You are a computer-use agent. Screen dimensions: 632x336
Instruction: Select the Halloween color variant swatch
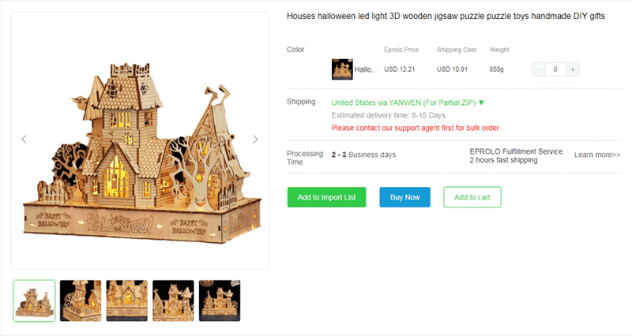click(342, 69)
